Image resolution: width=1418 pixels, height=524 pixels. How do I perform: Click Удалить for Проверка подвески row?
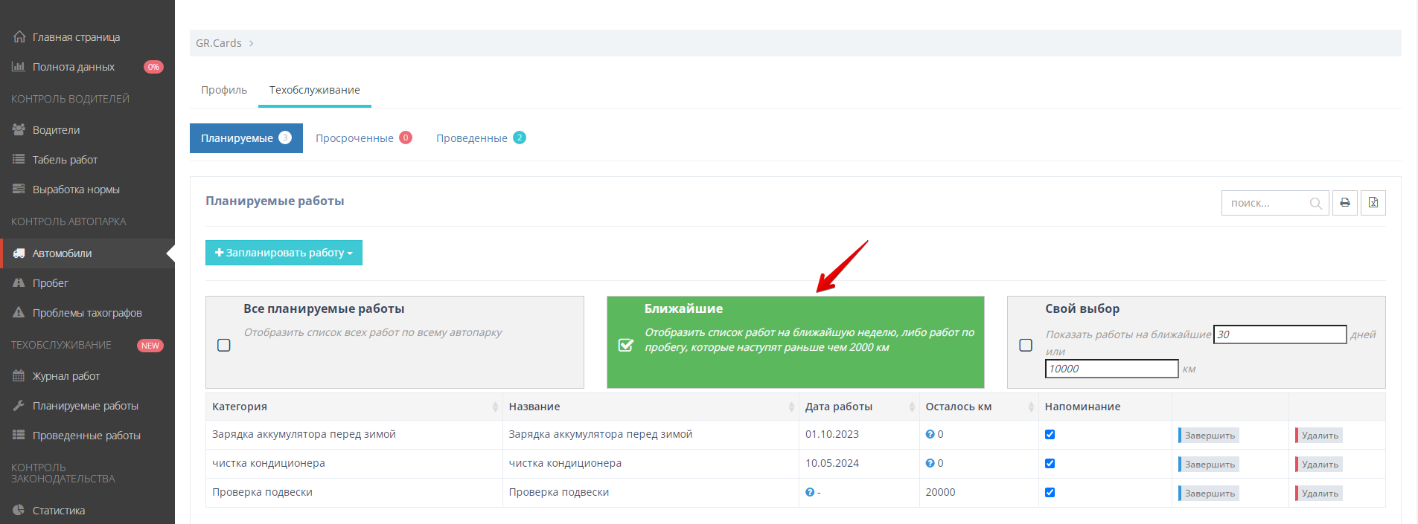[x=1319, y=494]
